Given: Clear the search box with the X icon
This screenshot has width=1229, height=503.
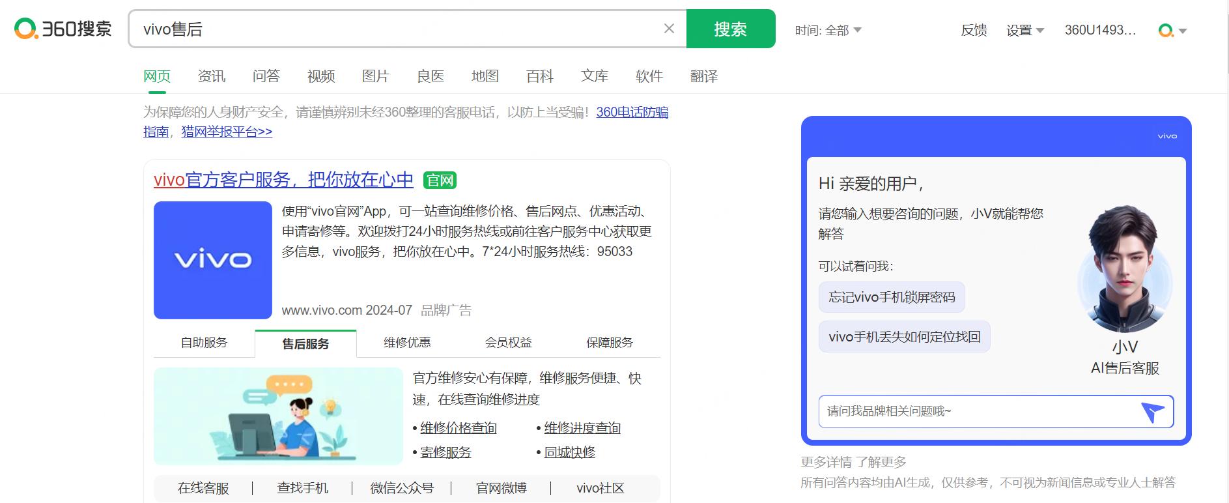Looking at the screenshot, I should (669, 29).
